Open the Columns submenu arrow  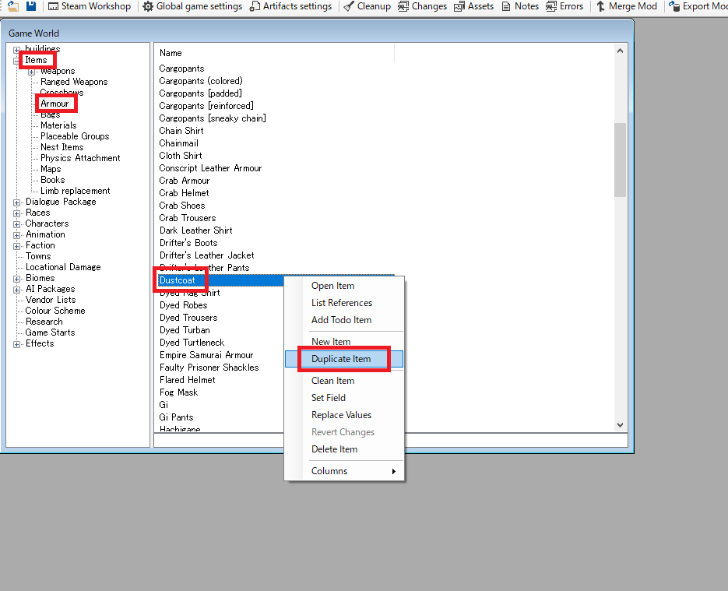[394, 471]
